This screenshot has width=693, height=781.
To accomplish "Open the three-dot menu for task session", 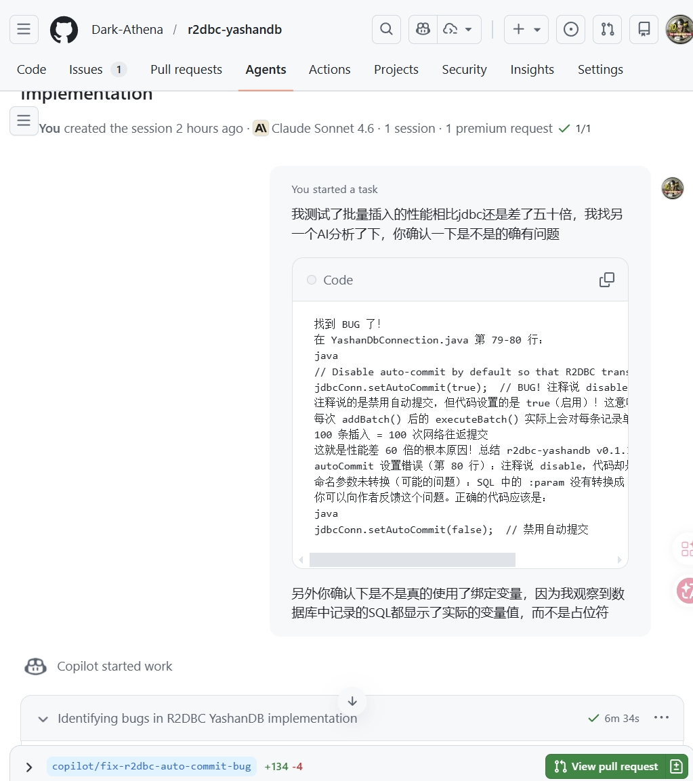I will (661, 718).
